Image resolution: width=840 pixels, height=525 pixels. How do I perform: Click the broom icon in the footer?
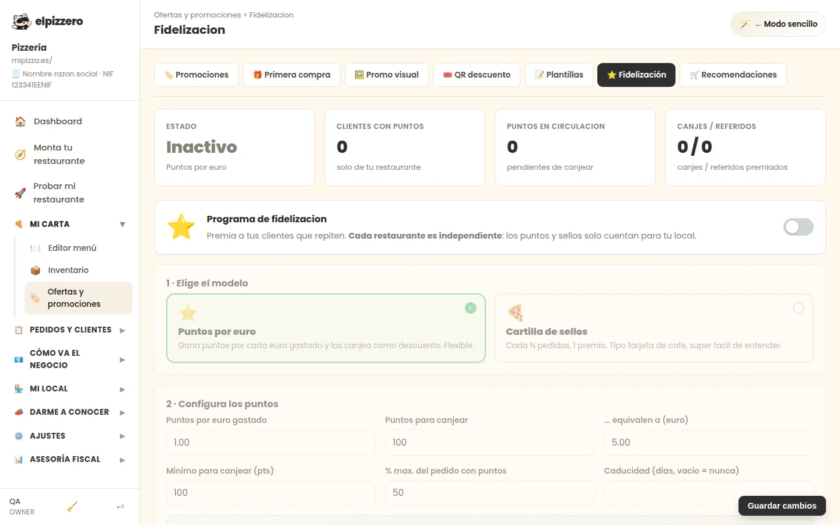pyautogui.click(x=72, y=507)
